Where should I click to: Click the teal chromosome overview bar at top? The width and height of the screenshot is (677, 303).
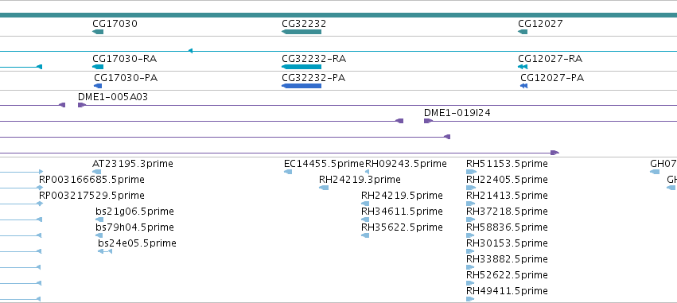[x=339, y=15]
